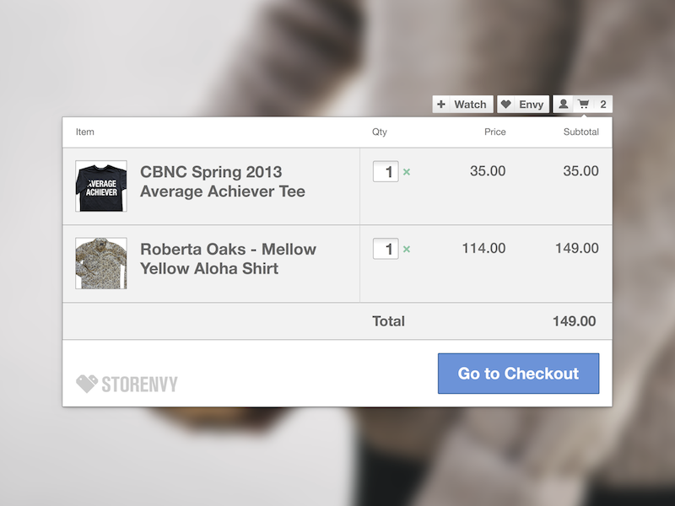Click the Price column header
Viewport: 675px width, 506px height.
click(x=495, y=132)
